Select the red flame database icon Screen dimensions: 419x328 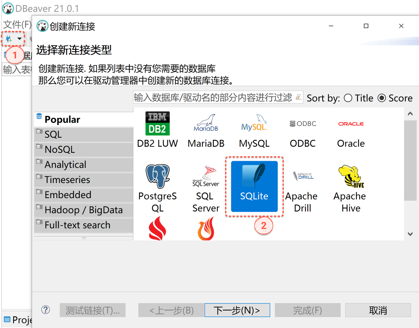(x=157, y=229)
